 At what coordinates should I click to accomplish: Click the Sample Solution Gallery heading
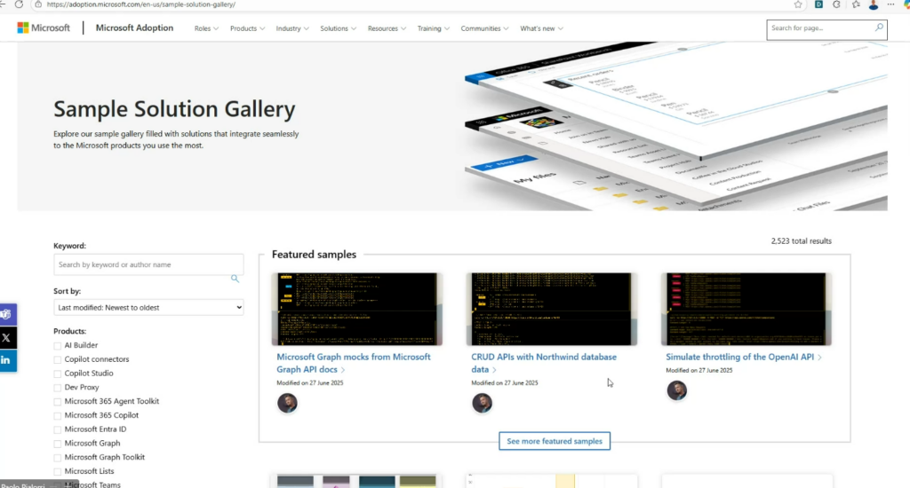175,109
